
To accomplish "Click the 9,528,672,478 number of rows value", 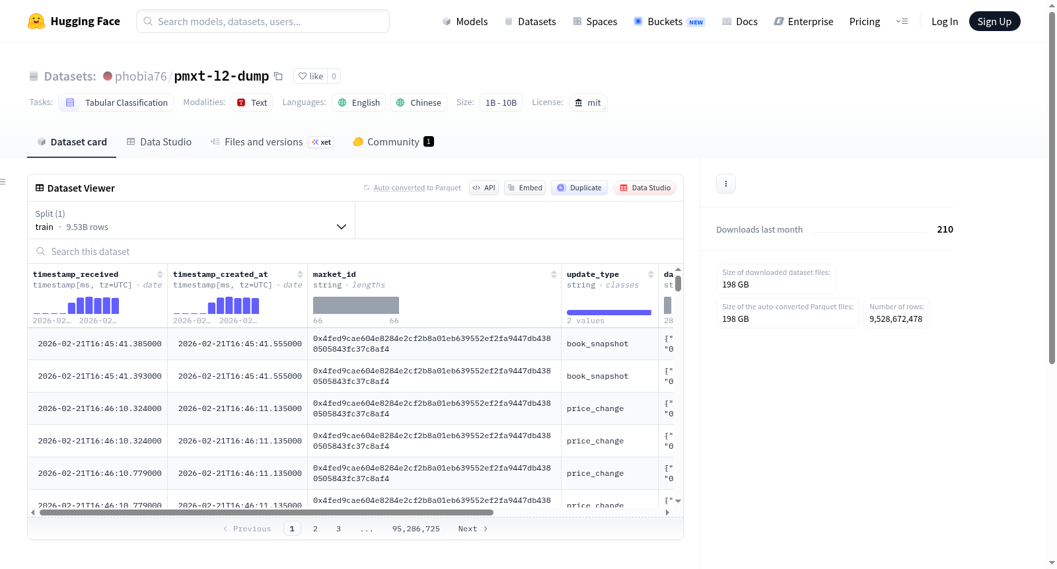I will click(x=896, y=319).
